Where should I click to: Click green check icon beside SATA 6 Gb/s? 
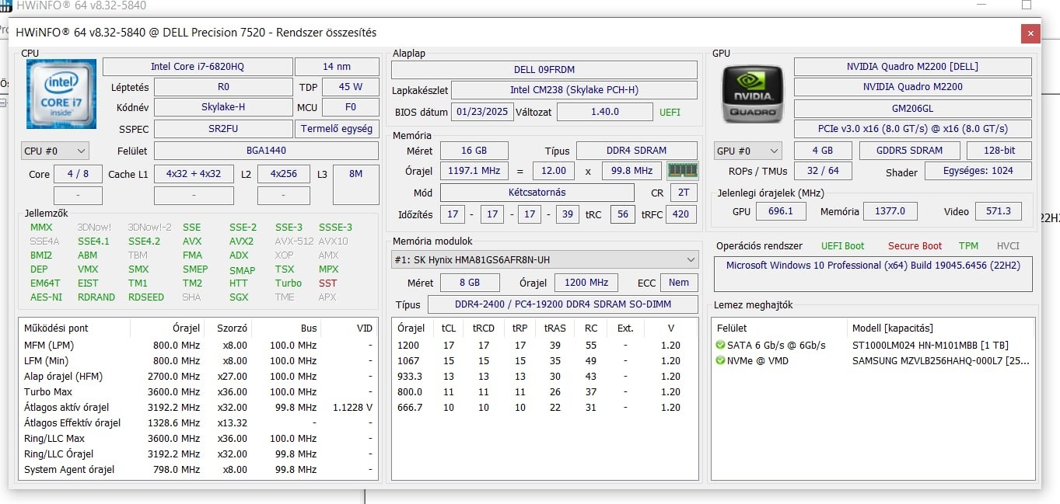tap(720, 345)
